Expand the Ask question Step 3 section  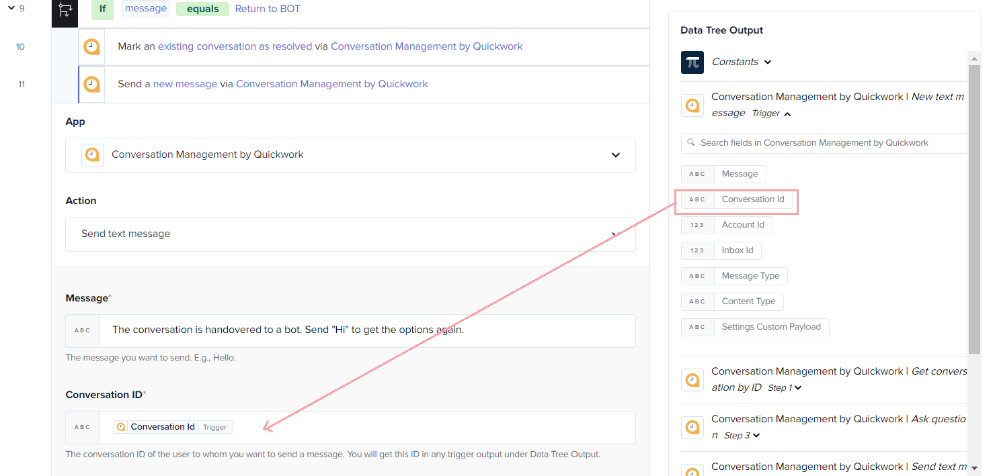point(756,436)
